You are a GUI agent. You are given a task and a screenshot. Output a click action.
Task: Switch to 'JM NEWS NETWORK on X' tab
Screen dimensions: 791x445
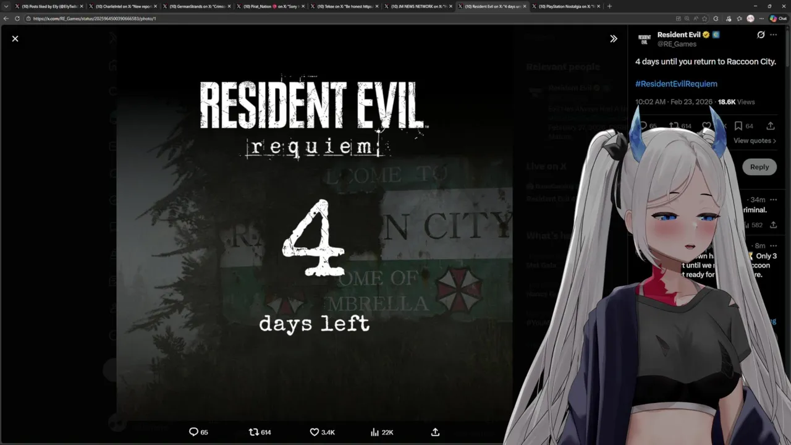tap(418, 6)
